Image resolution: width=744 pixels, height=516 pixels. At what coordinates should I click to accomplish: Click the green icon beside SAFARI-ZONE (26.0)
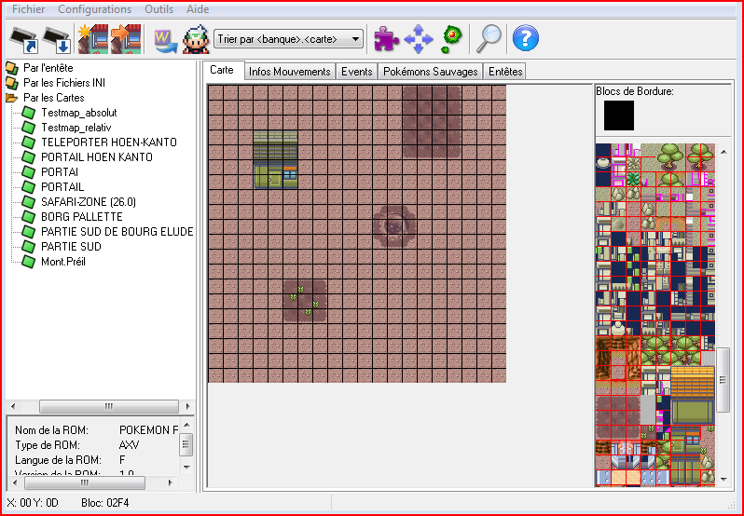(29, 202)
